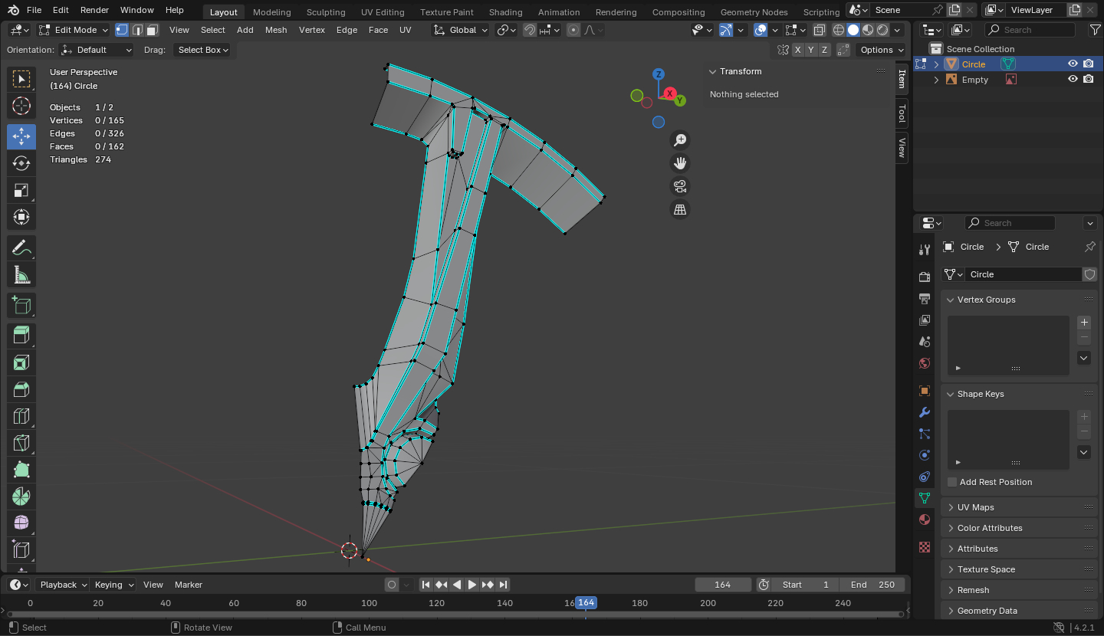Open the Mesh menu
This screenshot has height=636, width=1104.
pos(276,30)
